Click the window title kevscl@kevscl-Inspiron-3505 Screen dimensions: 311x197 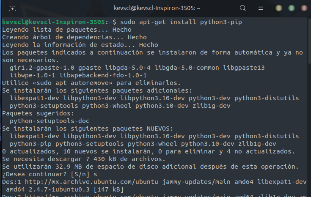click(x=157, y=8)
